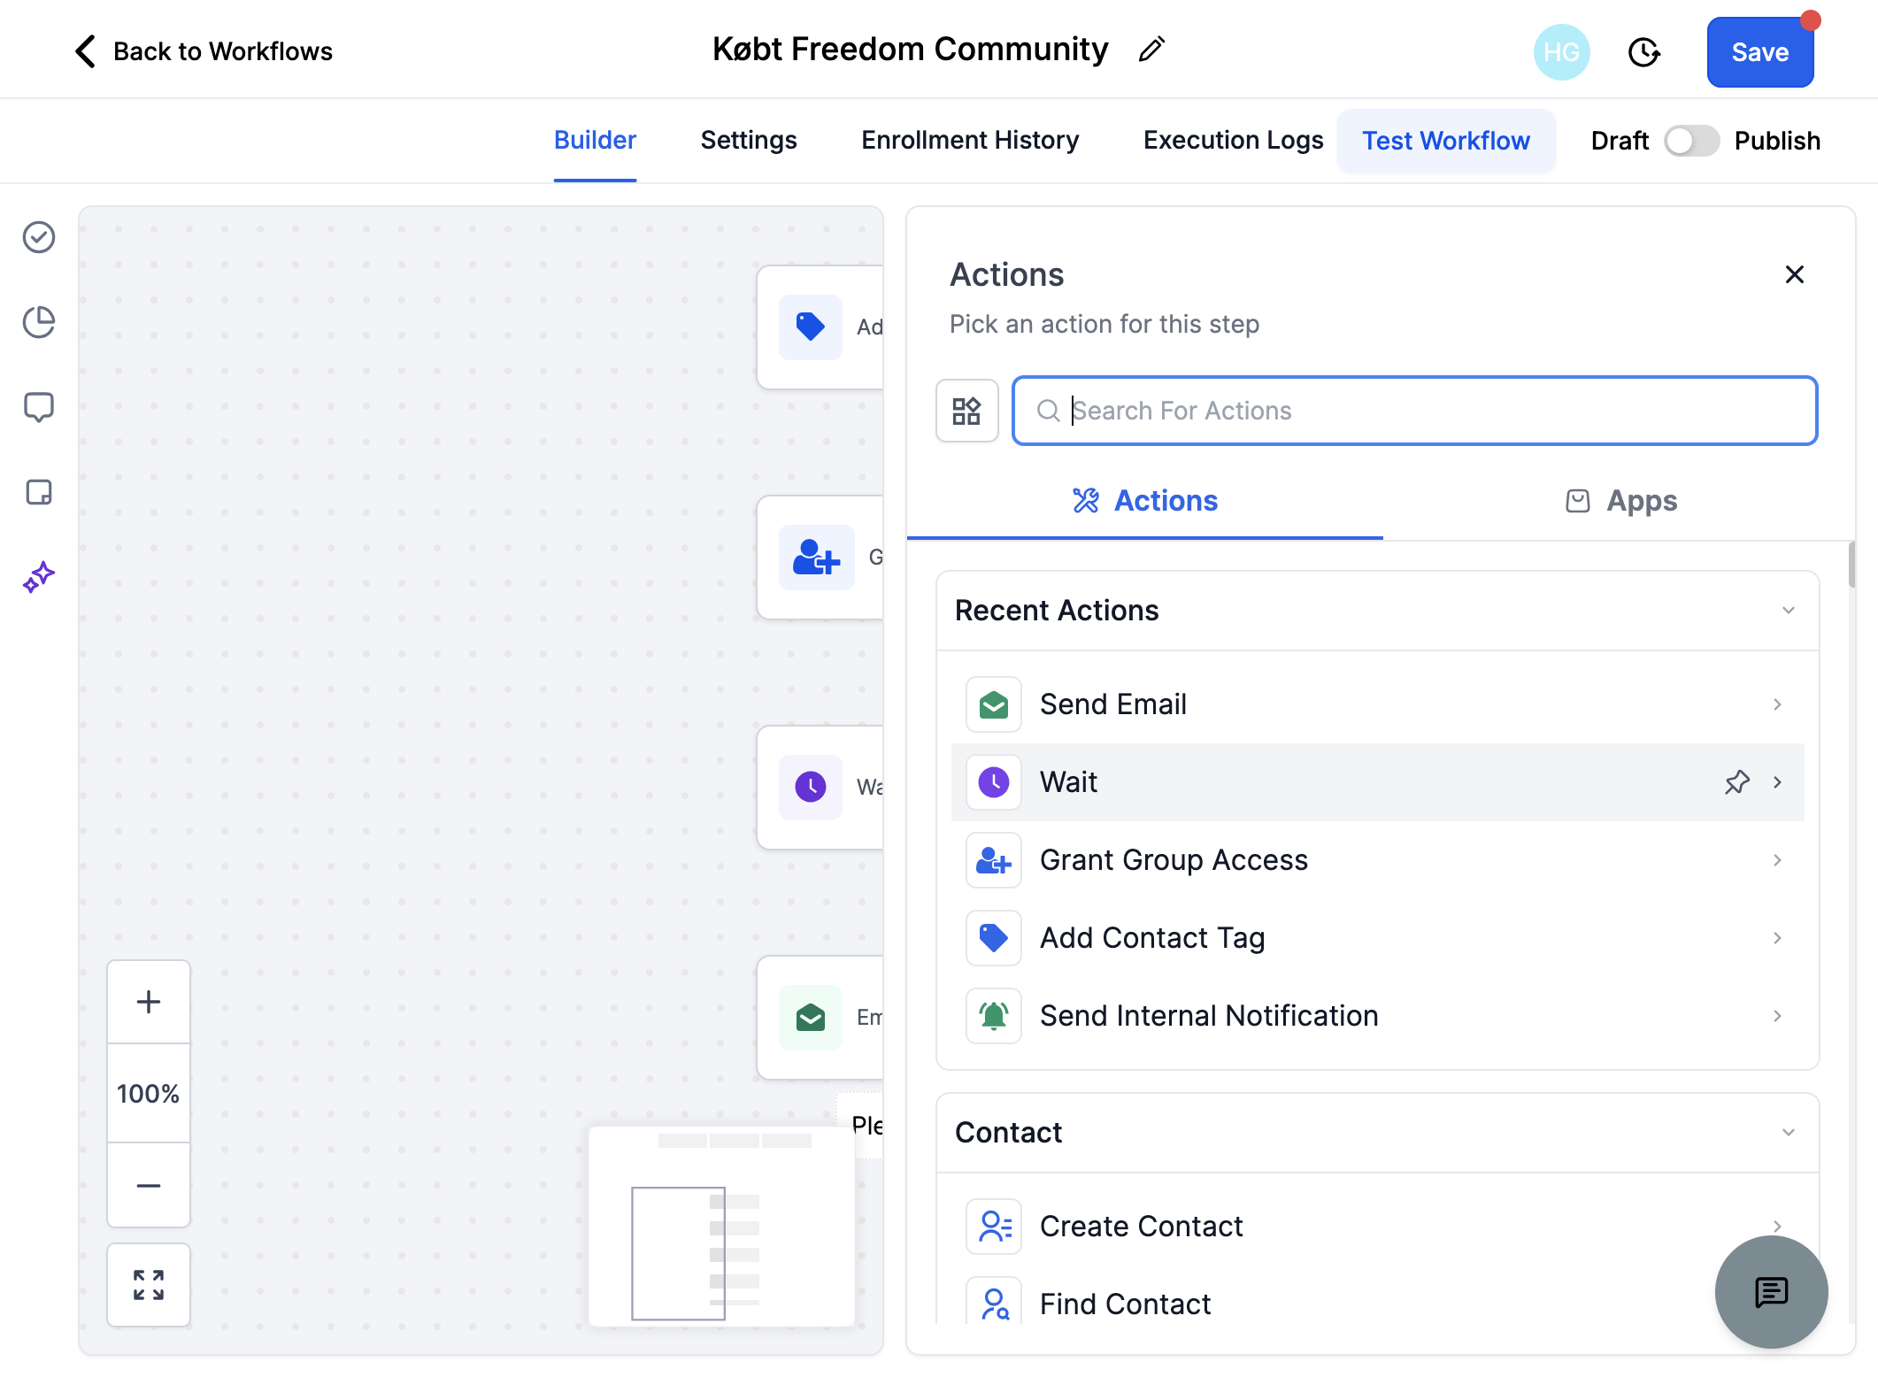Viewport: 1878px width, 1377px height.
Task: Expand the Send Internal Notification chevron
Action: (x=1777, y=1016)
